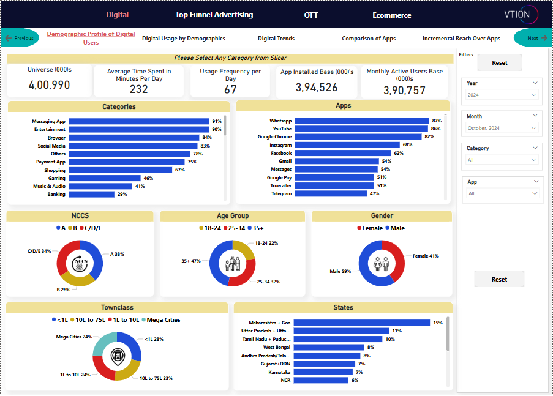Click the Female legend color marker
This screenshot has width=553, height=396.
[359, 228]
